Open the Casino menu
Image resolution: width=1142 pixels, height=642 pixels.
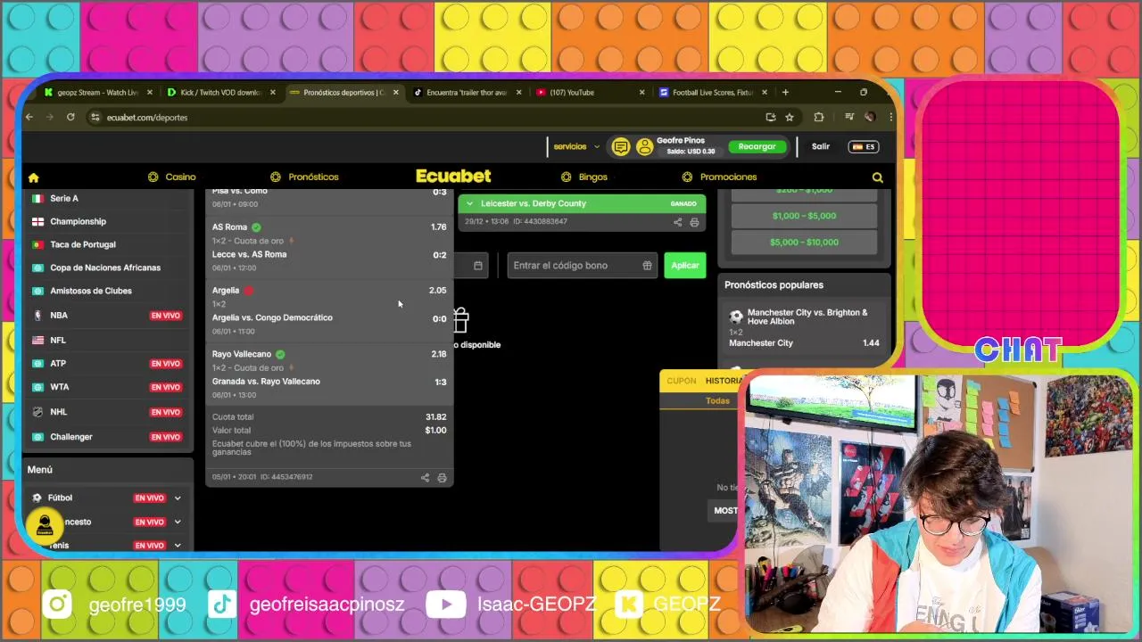[x=172, y=177]
